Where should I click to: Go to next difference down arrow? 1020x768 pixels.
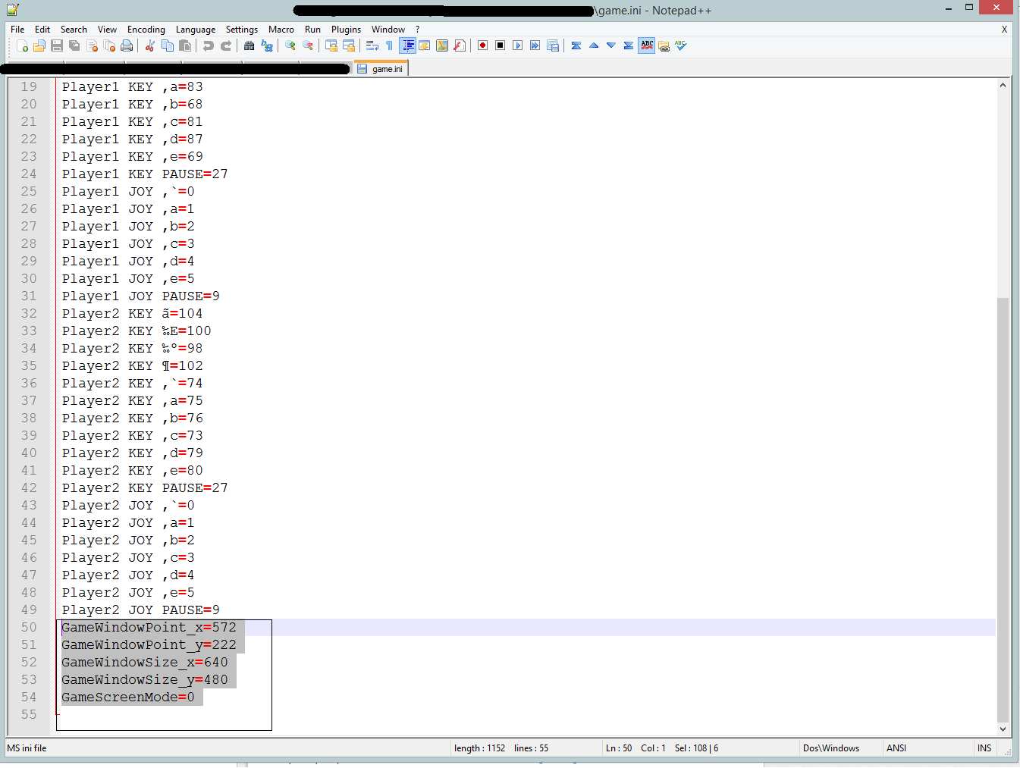pos(611,46)
